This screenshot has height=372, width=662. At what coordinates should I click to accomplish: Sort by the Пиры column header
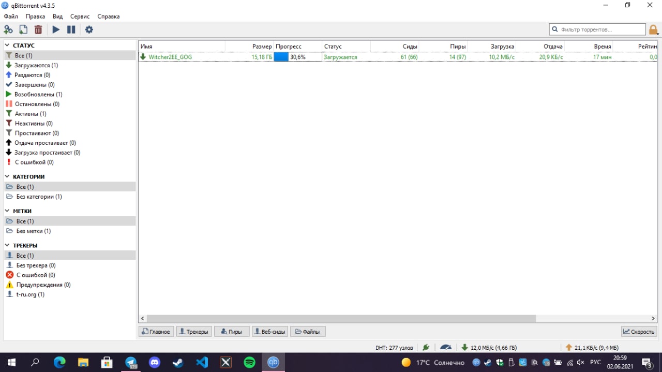[x=443, y=47]
